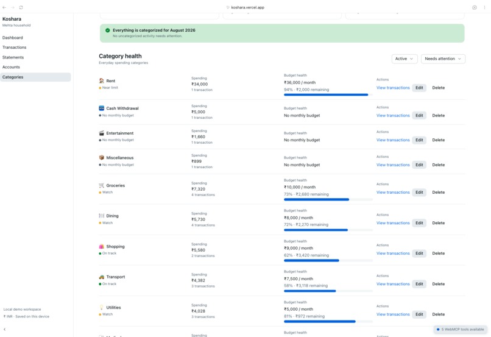Edit the Groceries category

(x=419, y=193)
